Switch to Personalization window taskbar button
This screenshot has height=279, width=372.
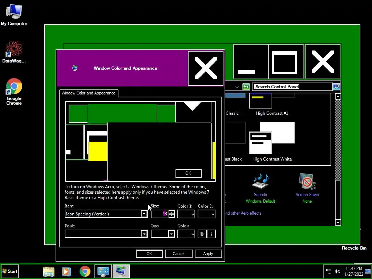pos(121,271)
